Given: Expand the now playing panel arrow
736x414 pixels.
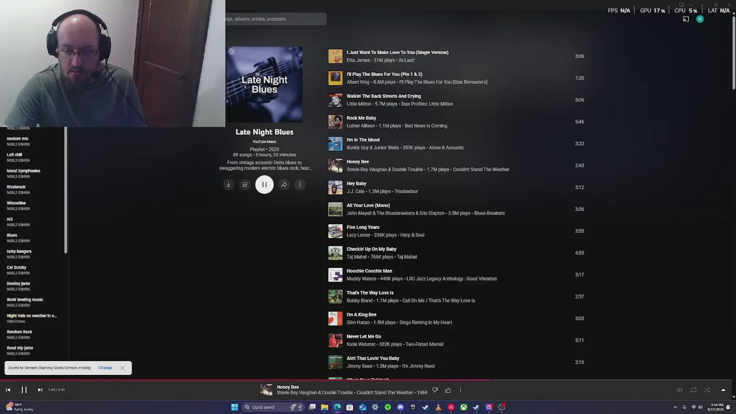Looking at the screenshot, I should (723, 390).
